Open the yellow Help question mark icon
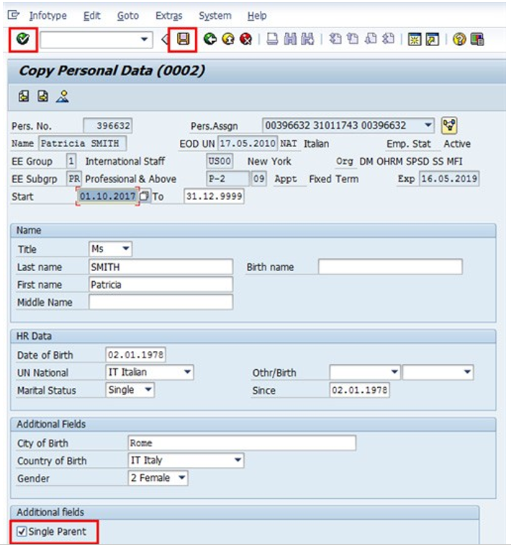This screenshot has height=545, width=511. click(x=459, y=39)
